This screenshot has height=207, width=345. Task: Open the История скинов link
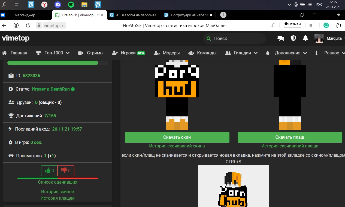pos(57,191)
